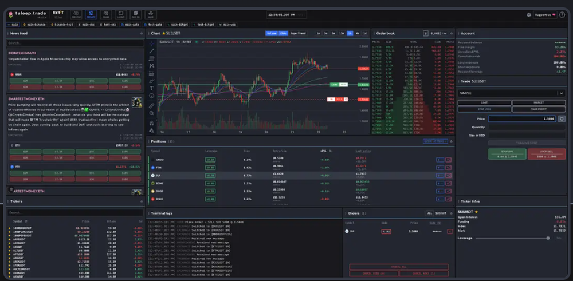Click the Support us button

tap(545, 15)
